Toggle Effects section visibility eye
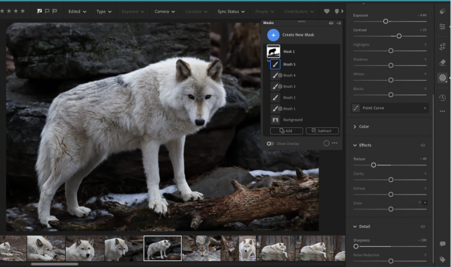Image resolution: width=451 pixels, height=267 pixels. coord(422,145)
